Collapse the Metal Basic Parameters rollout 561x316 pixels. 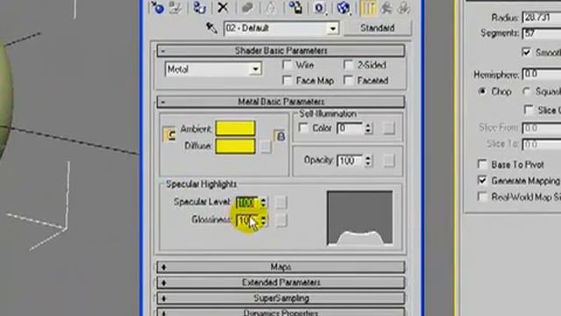point(280,102)
